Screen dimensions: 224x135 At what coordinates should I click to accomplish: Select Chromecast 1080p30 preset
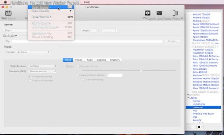pos(206,40)
